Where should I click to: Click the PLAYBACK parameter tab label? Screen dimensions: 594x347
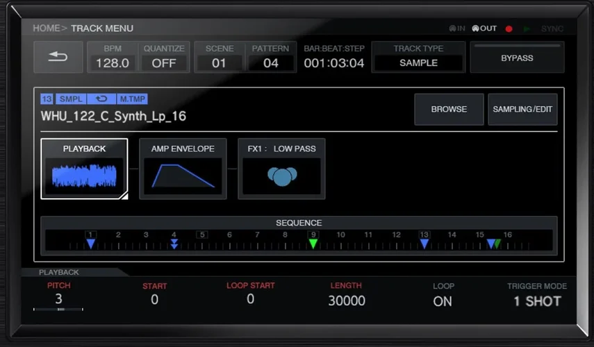tap(59, 273)
